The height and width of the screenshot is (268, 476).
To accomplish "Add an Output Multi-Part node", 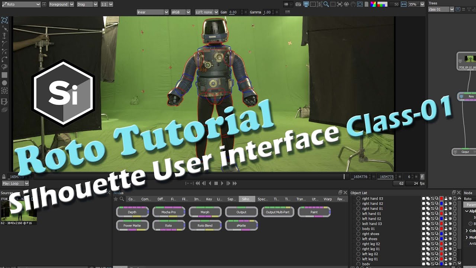I will [278, 212].
